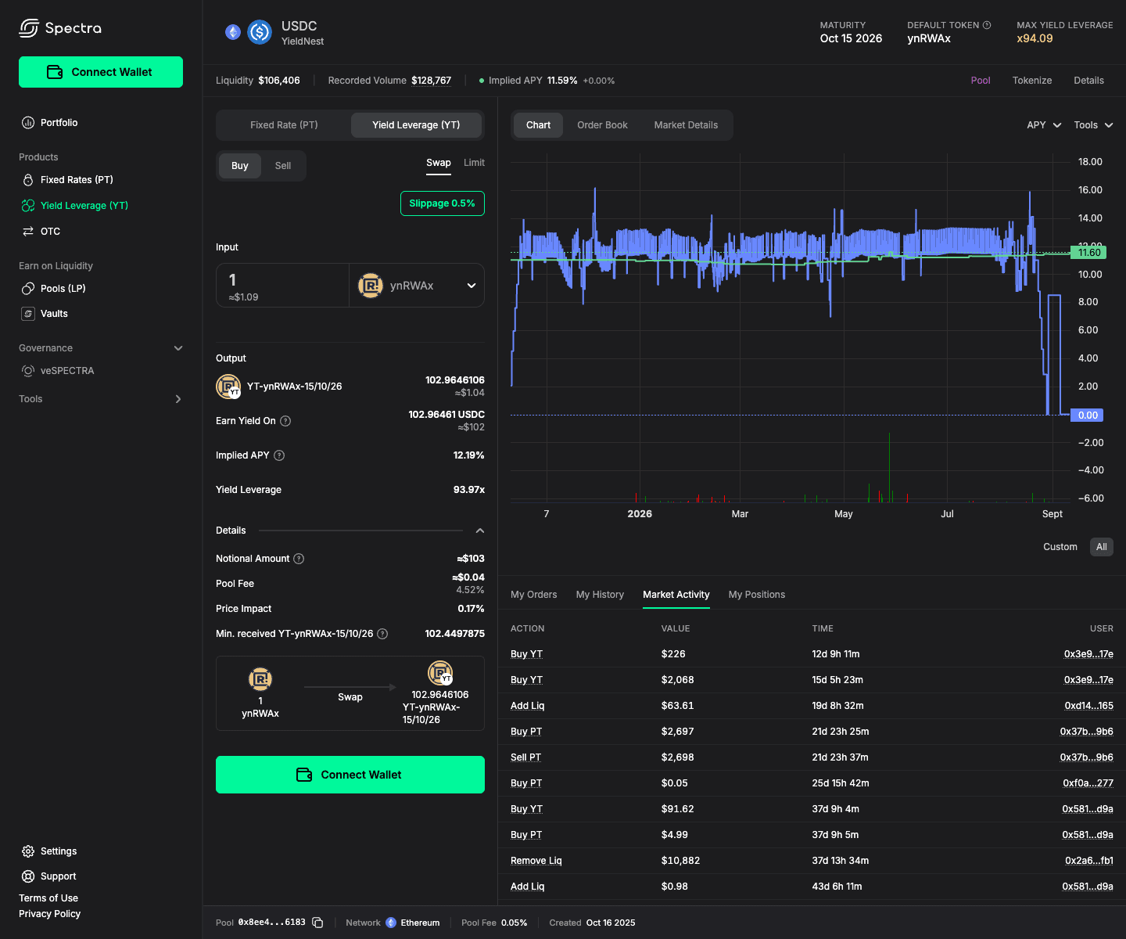1126x939 pixels.
Task: Click the YT-ynRWAx output token icon
Action: (x=228, y=387)
